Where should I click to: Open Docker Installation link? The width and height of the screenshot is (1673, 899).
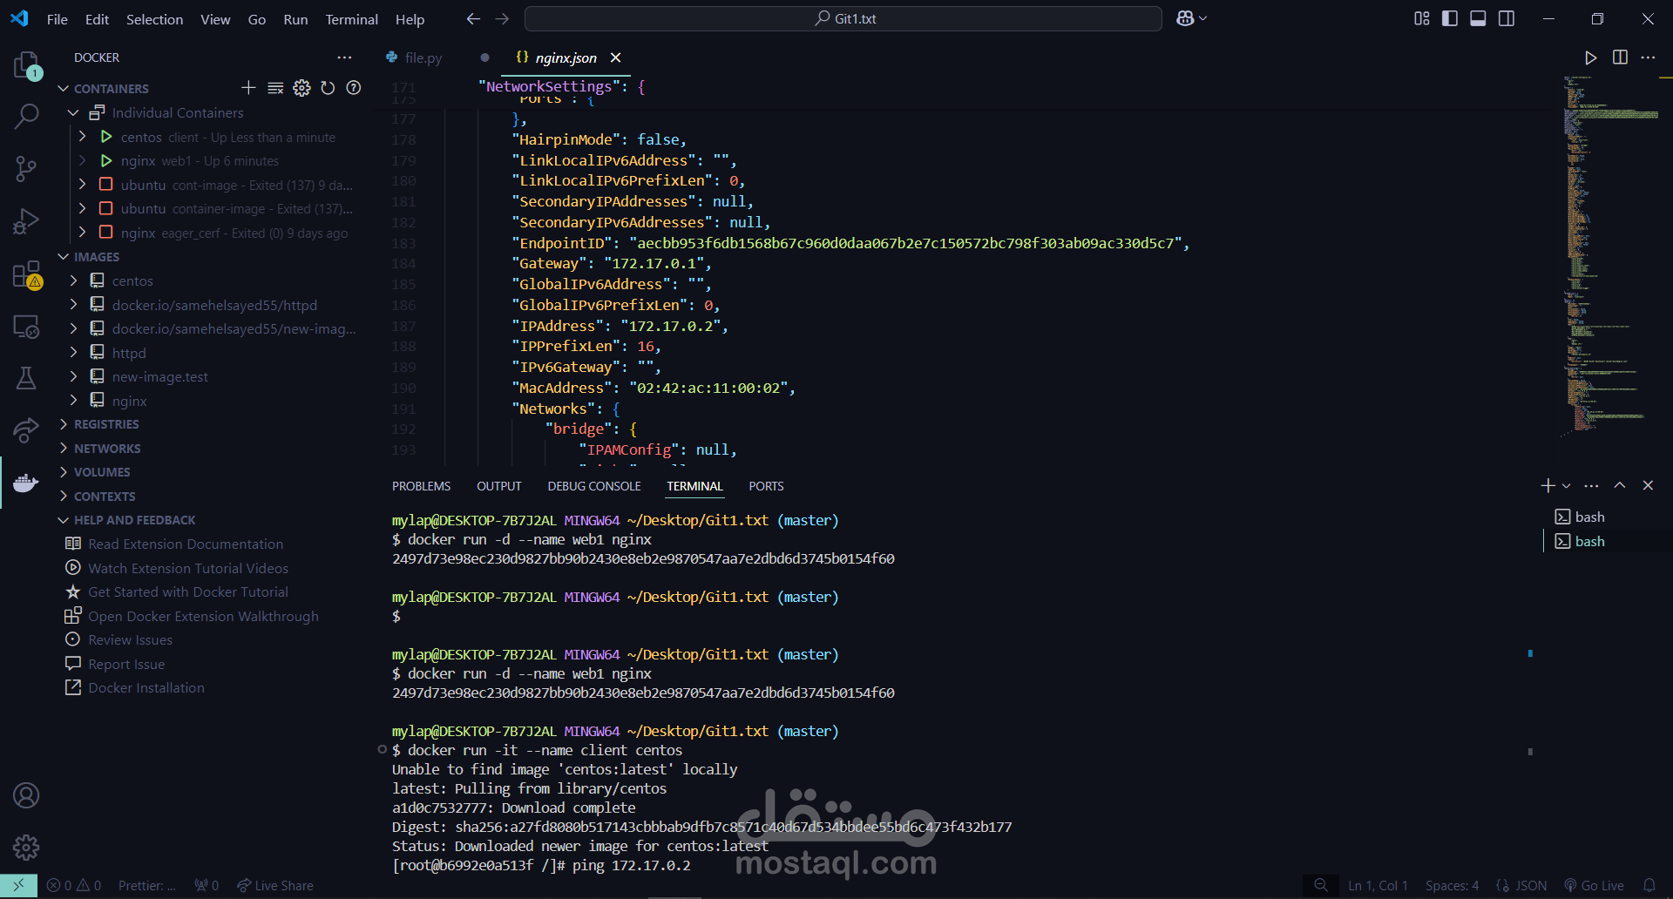point(146,687)
